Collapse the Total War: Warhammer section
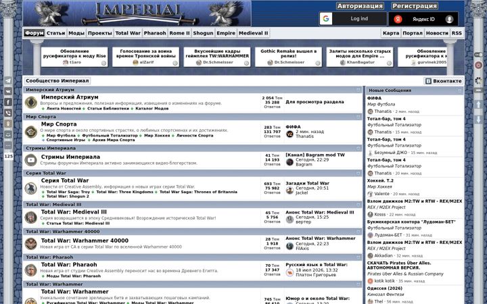 [x=358, y=284]
